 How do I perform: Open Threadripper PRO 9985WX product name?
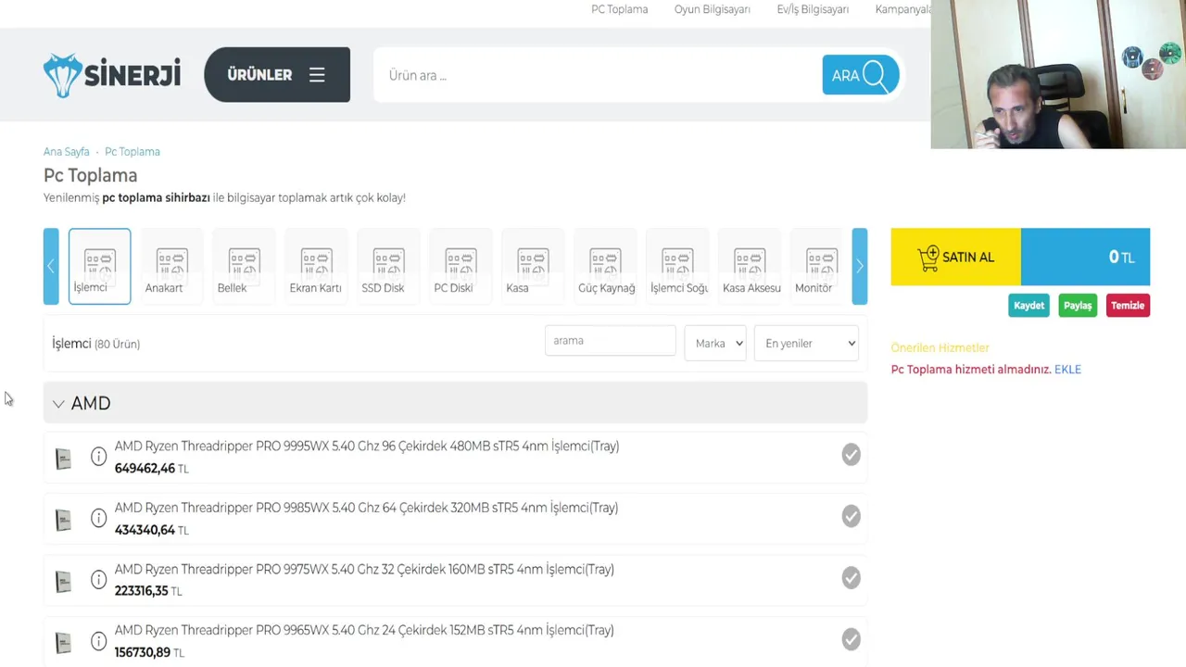(366, 508)
